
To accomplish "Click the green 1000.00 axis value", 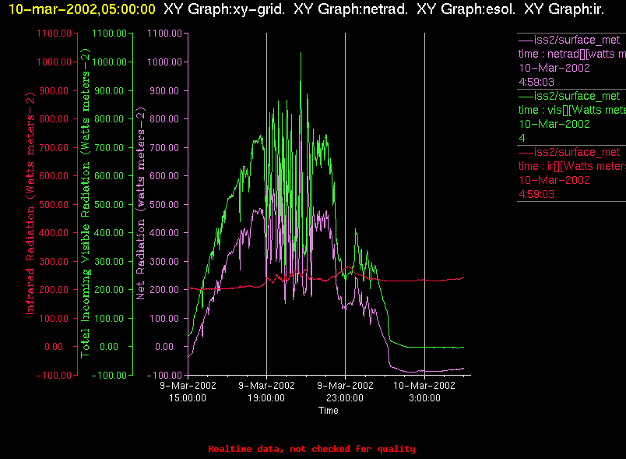I will click(x=109, y=62).
